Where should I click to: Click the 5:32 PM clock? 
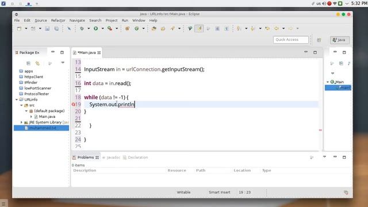point(359,3)
